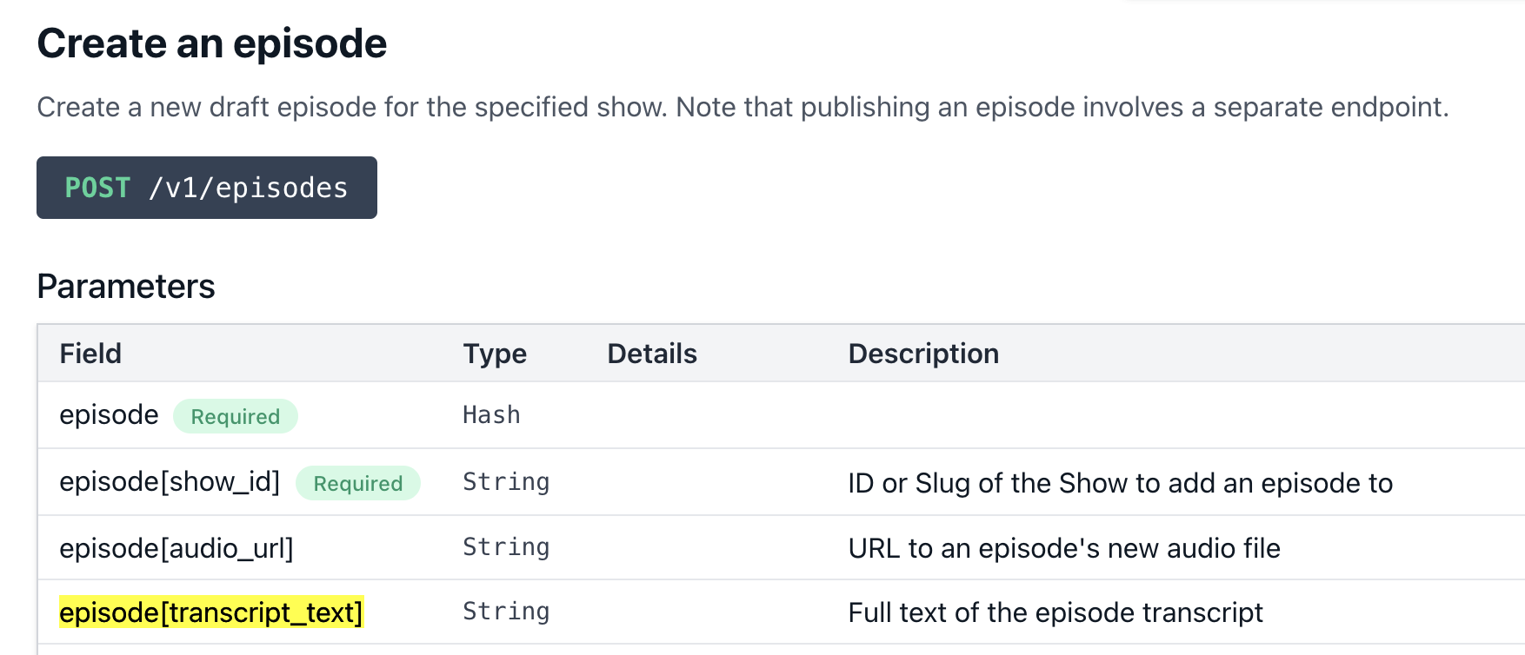Click the Parameters section heading
Image resolution: width=1525 pixels, height=655 pixels.
pos(126,287)
